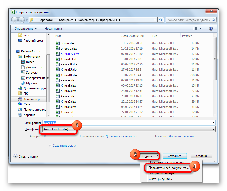The height and width of the screenshot is (191, 227).
Task: Enable the Сохранить эскиз checkbox
Action: tap(50, 146)
